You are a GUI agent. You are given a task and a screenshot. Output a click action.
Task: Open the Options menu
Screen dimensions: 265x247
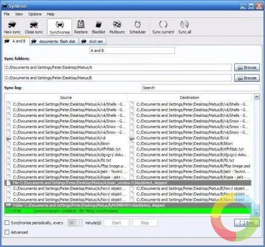35,14
